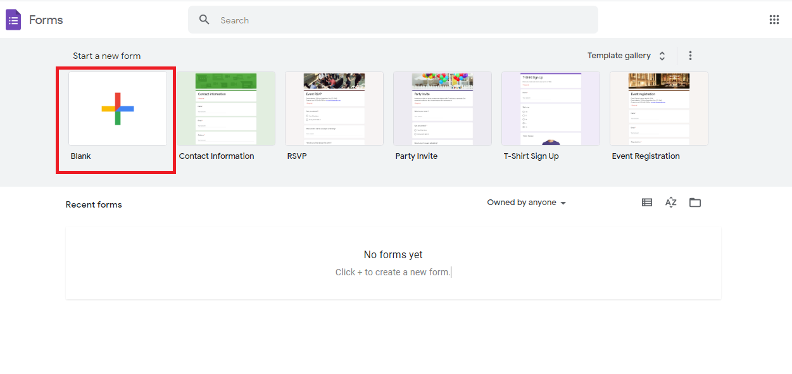
Task: Select the Contact Information template
Action: [x=226, y=109]
